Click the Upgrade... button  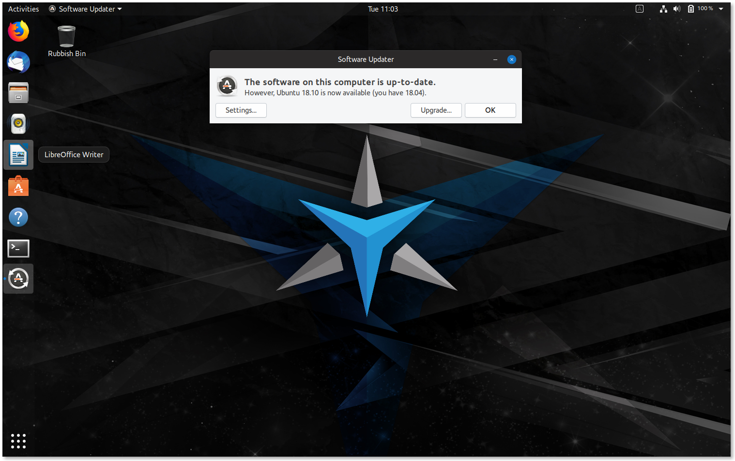point(436,110)
